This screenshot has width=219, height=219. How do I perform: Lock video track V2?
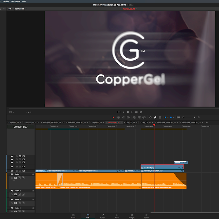(17, 167)
